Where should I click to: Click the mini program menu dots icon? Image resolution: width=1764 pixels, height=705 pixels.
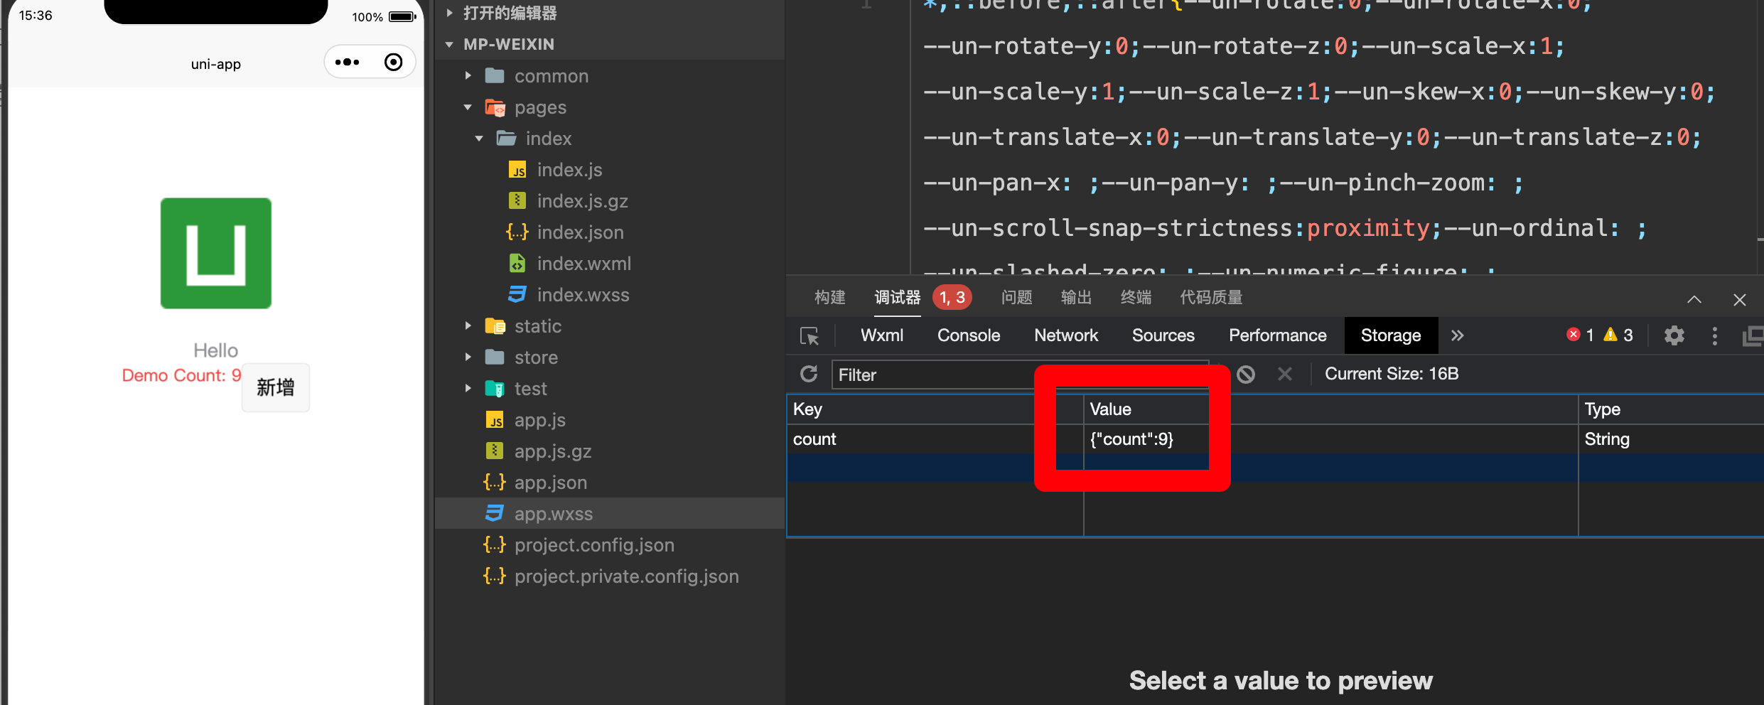[x=347, y=63]
